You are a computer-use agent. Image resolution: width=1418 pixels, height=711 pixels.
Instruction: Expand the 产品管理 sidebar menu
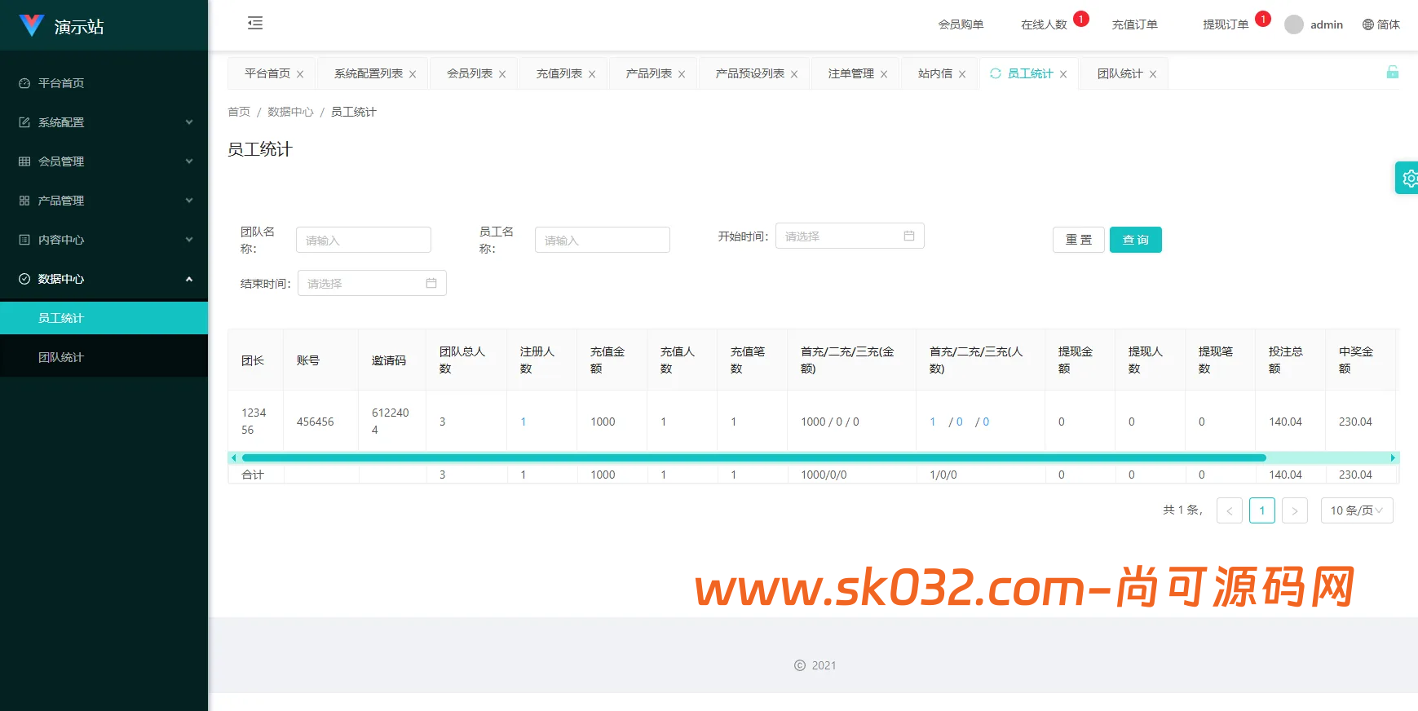(104, 201)
